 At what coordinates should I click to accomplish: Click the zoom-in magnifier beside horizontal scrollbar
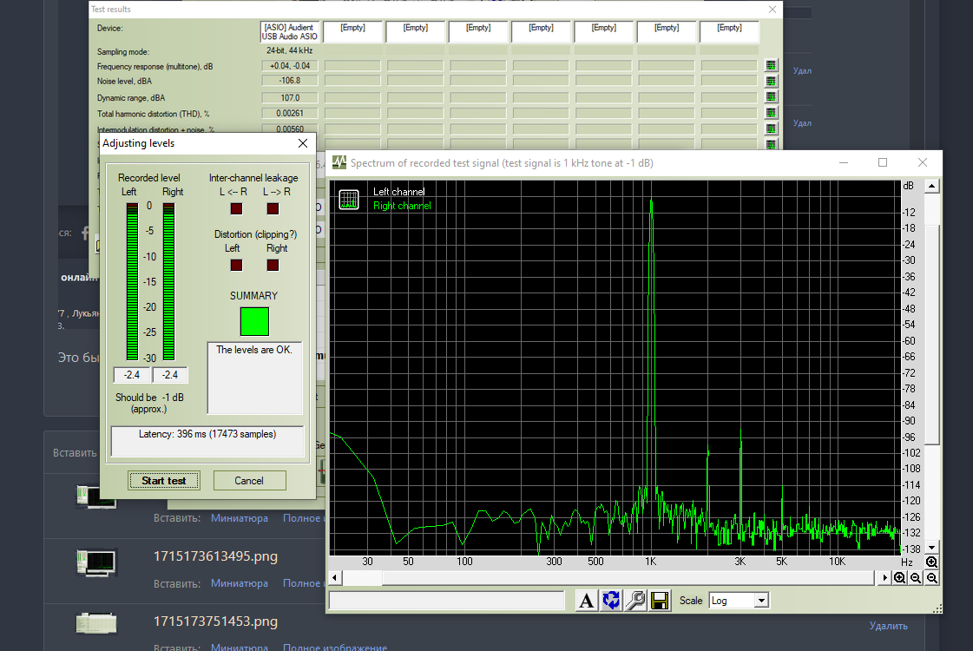900,578
